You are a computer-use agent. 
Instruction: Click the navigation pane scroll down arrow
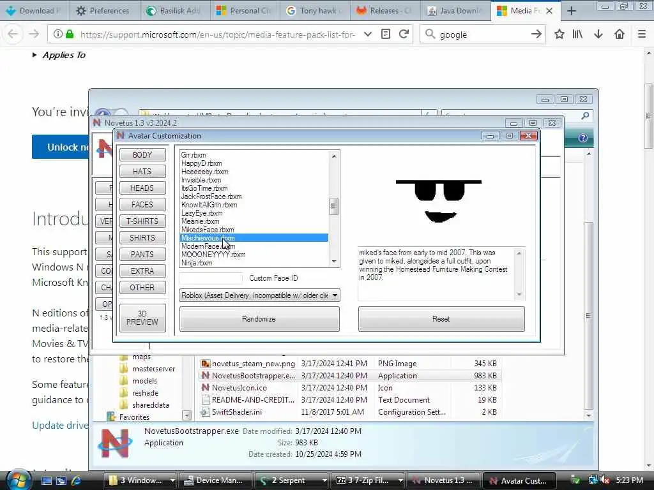click(187, 415)
